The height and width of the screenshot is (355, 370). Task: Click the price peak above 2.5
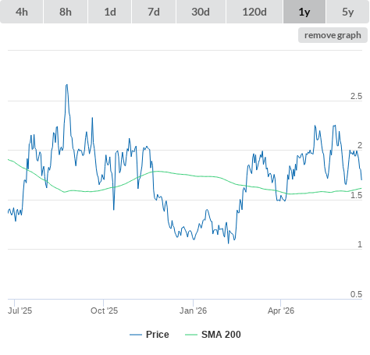(x=66, y=85)
